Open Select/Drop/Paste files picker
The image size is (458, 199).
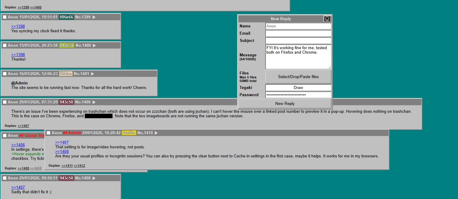[x=298, y=77]
